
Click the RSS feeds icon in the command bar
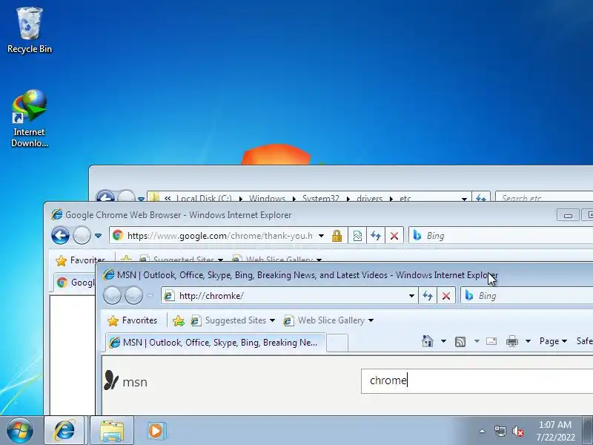[x=460, y=342]
